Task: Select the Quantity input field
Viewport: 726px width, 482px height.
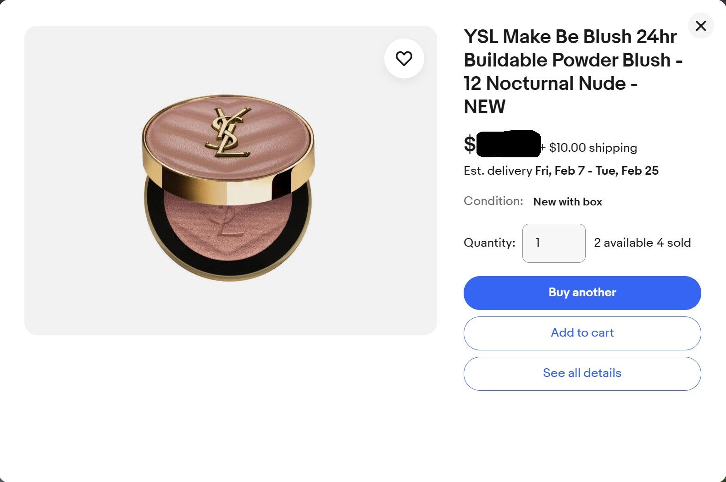Action: pos(554,243)
